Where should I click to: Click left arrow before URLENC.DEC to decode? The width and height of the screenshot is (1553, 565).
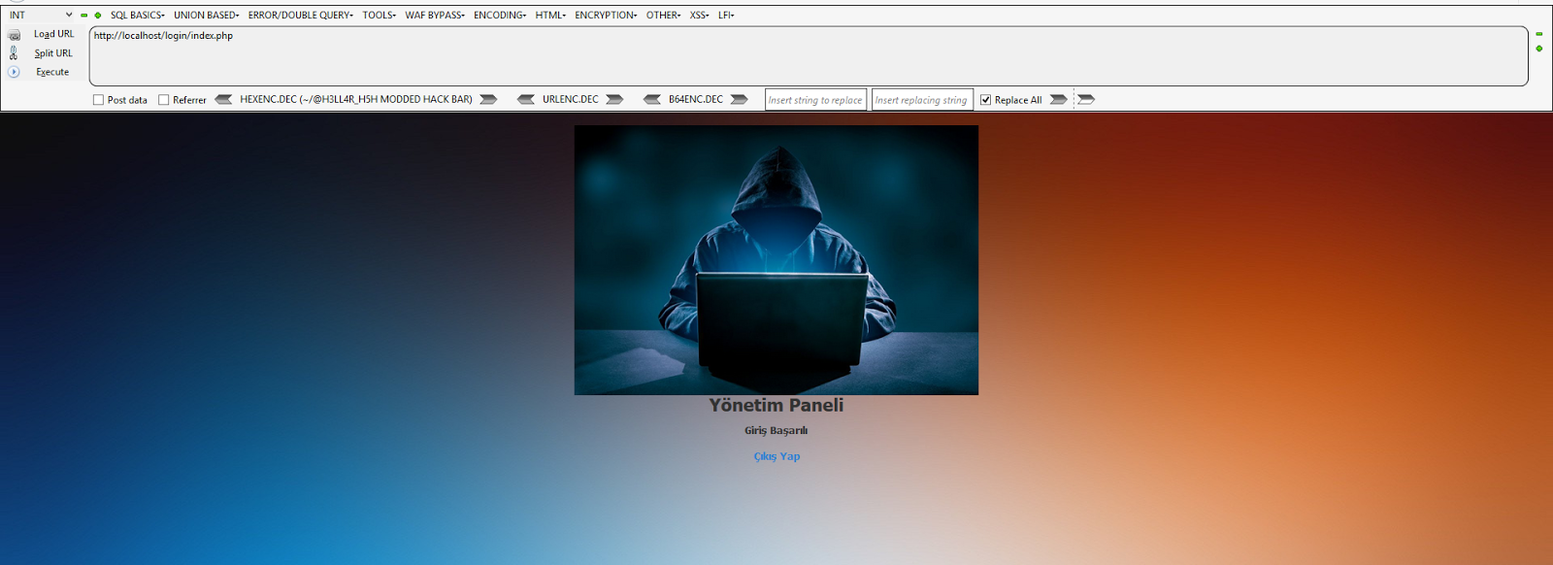point(526,99)
